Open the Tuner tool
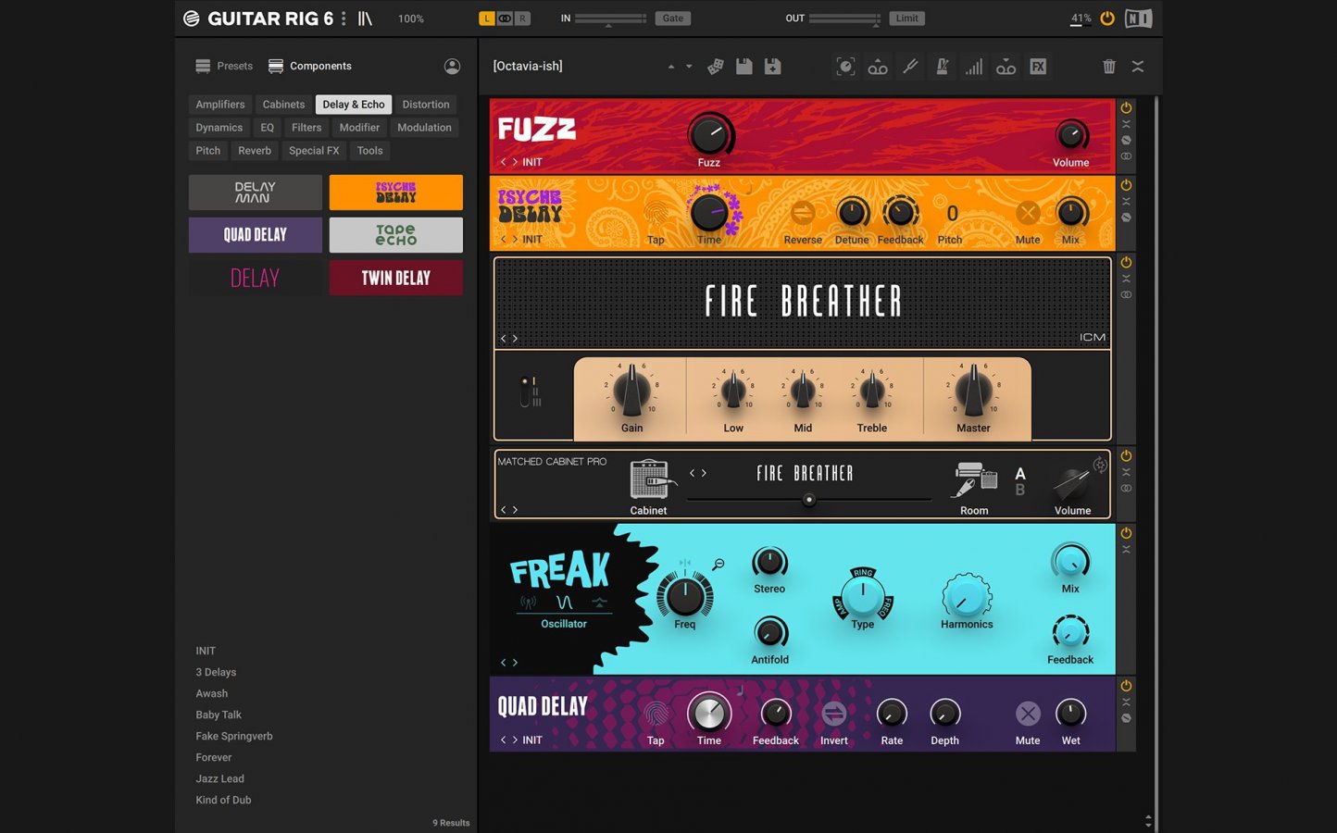This screenshot has width=1337, height=833. 910,66
